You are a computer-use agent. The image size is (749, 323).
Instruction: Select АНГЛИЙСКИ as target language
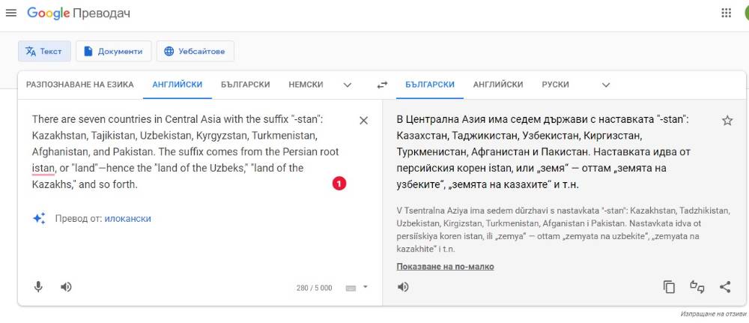click(x=498, y=85)
